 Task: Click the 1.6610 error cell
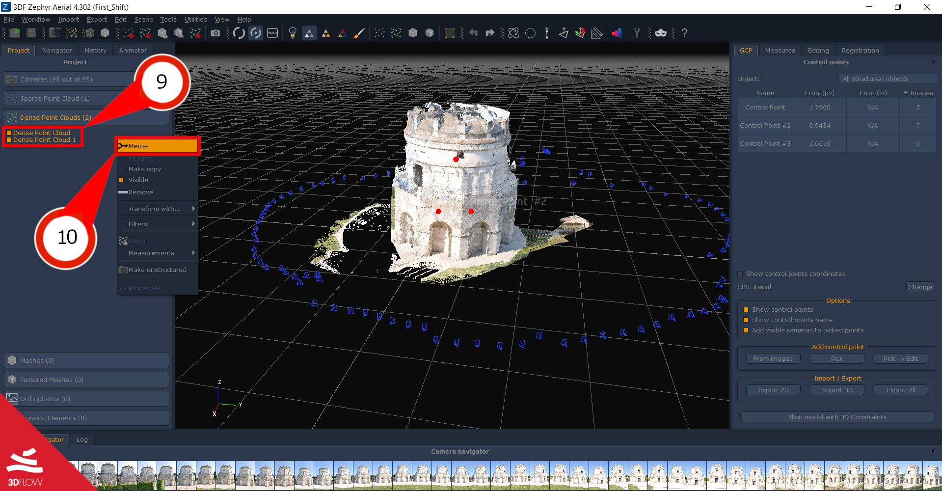pos(820,144)
